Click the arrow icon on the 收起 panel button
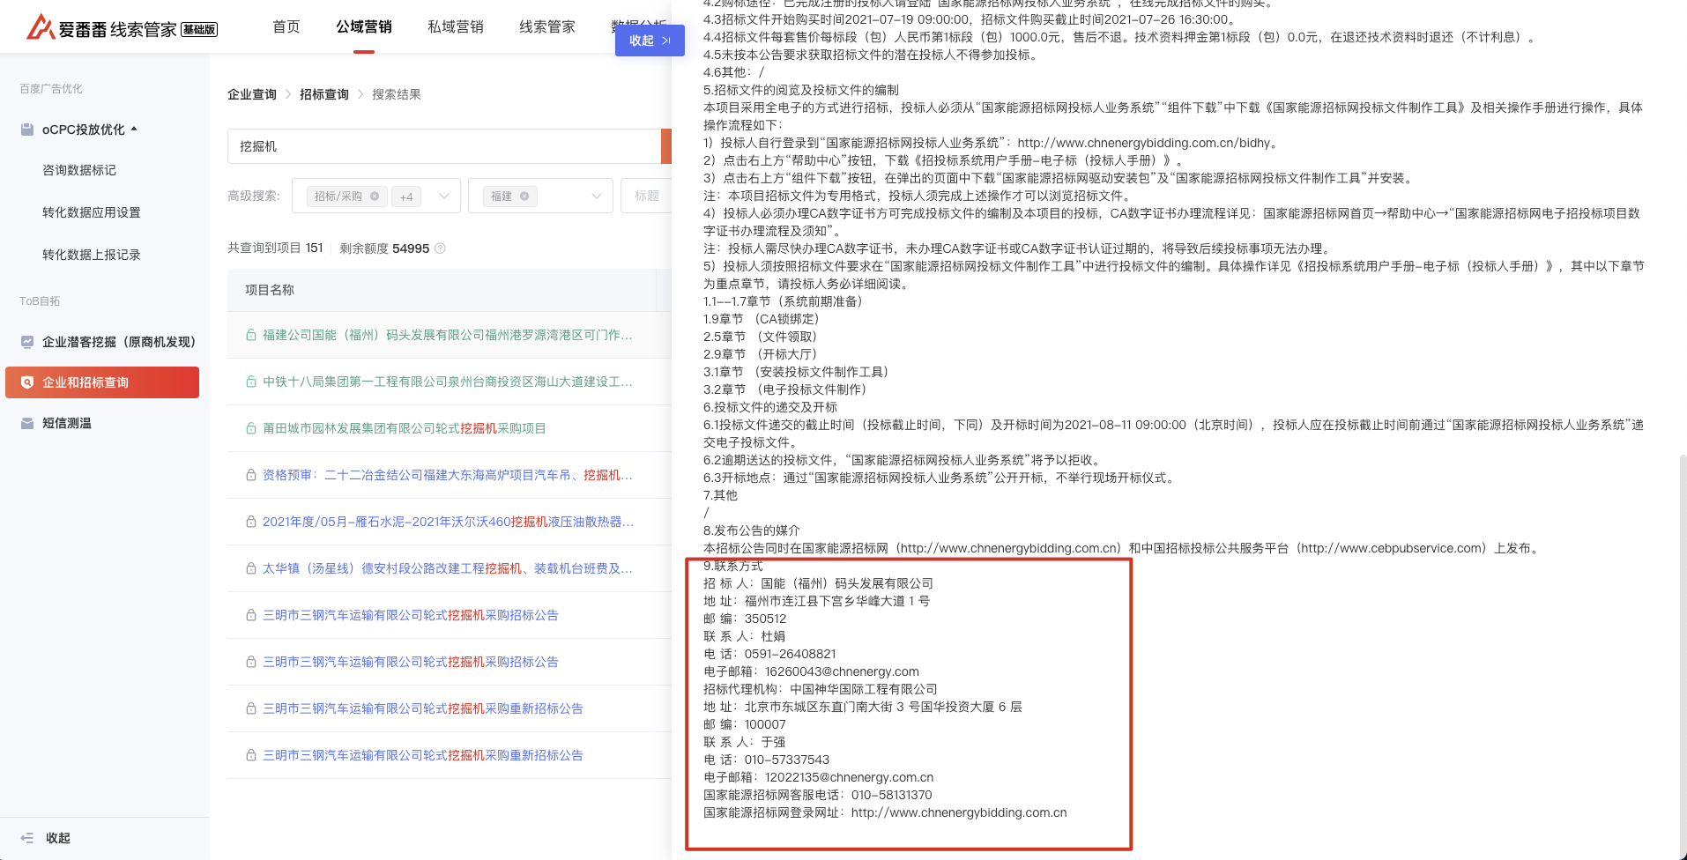The height and width of the screenshot is (860, 1687). (x=666, y=41)
